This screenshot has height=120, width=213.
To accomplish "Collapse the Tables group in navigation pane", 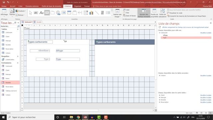I will (18, 29).
